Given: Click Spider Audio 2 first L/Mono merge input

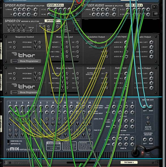Looking at the screenshot, I should (94, 10).
